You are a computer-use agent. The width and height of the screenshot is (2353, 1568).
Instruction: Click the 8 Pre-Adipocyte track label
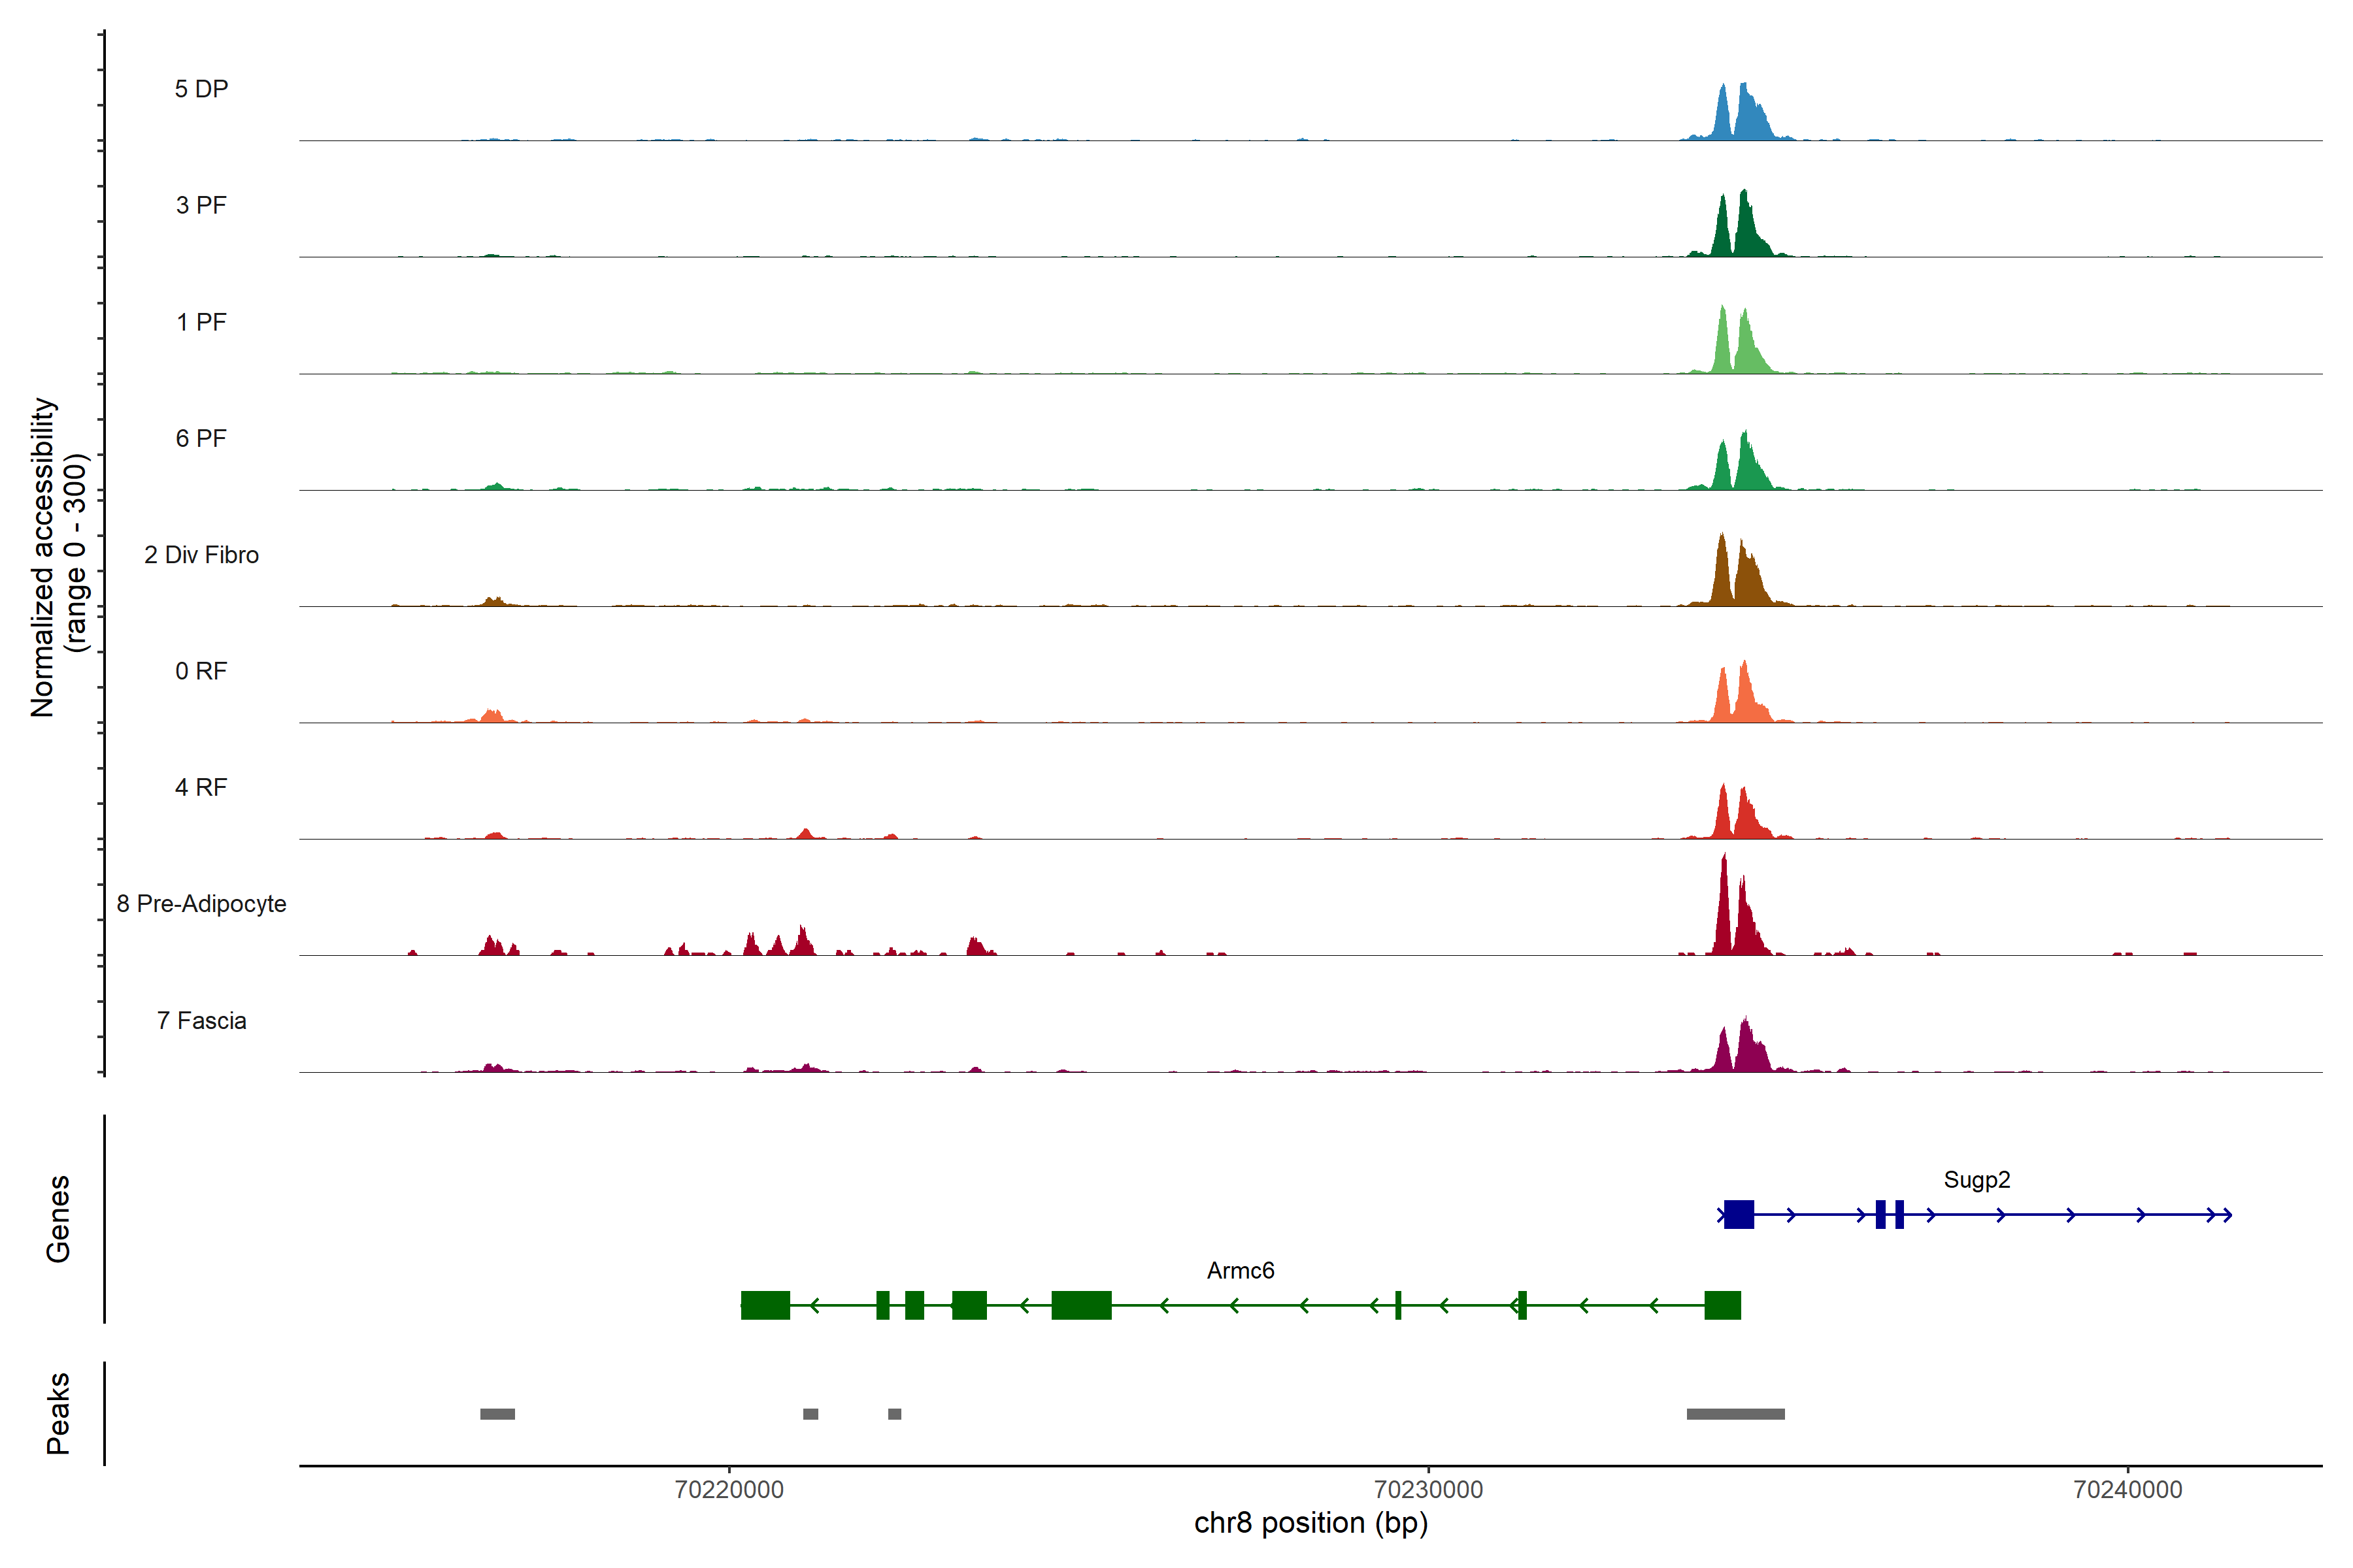201,903
